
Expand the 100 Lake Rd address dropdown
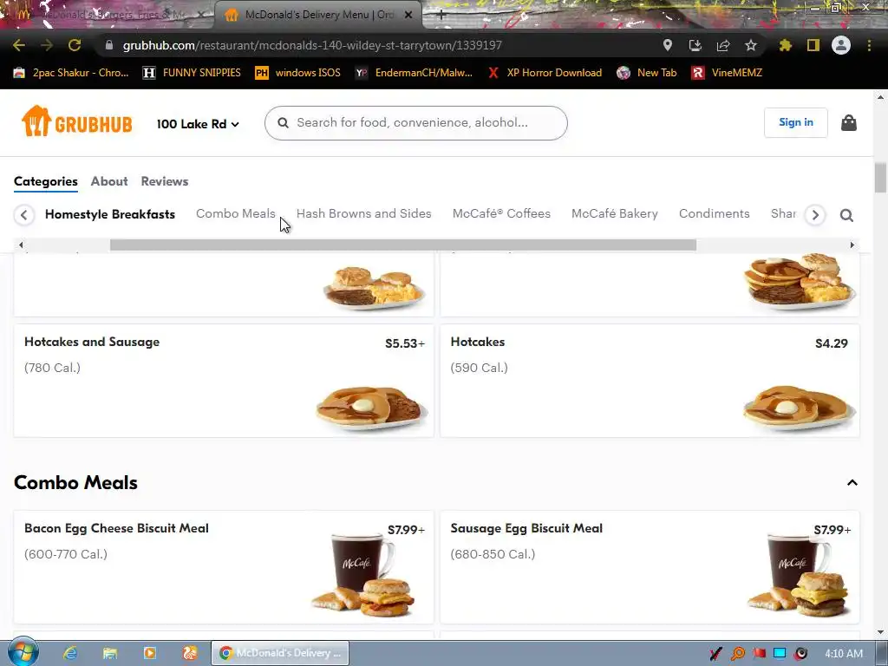[x=198, y=123]
